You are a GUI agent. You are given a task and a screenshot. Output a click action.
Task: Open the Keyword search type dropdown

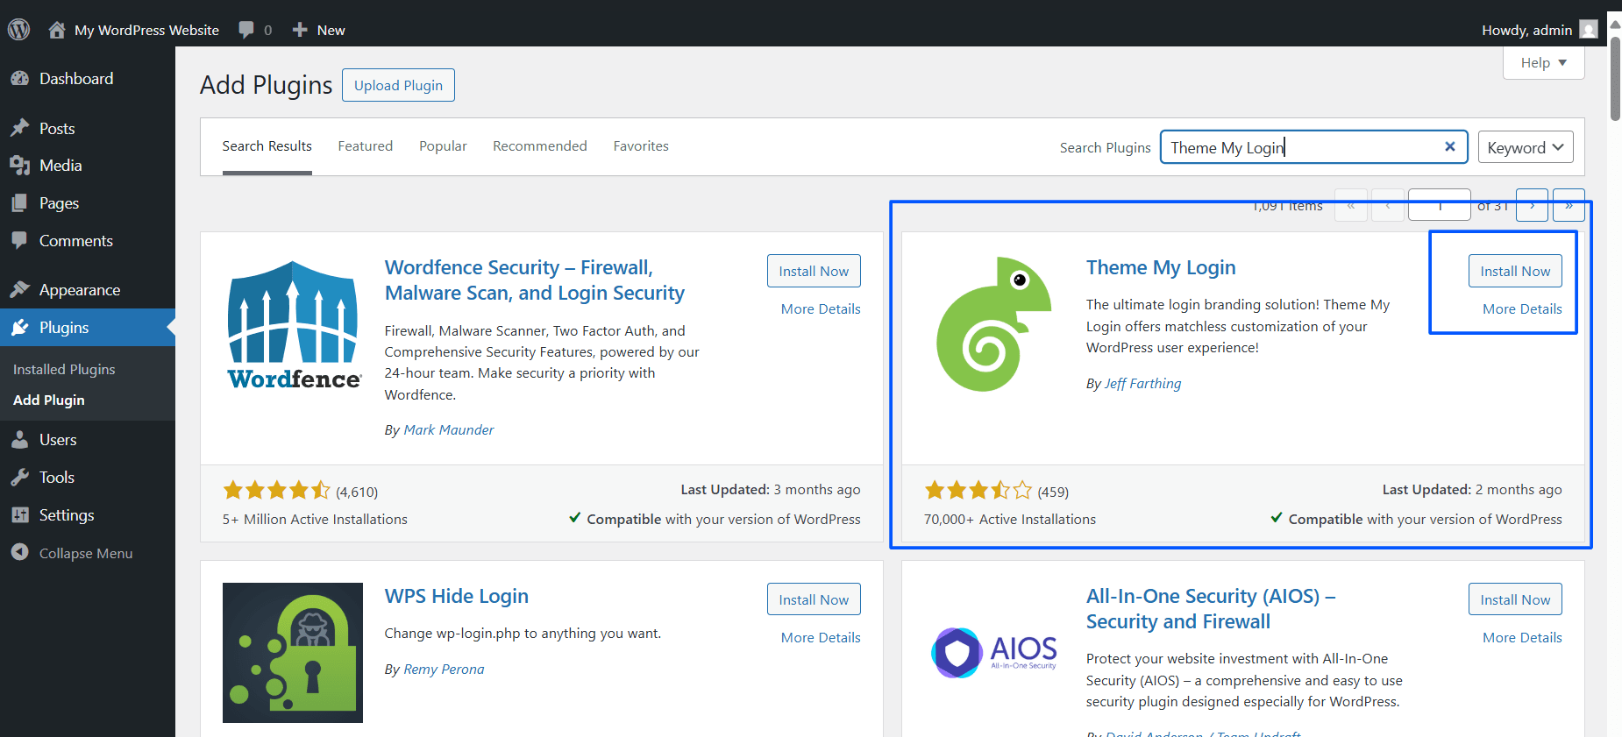(1526, 147)
